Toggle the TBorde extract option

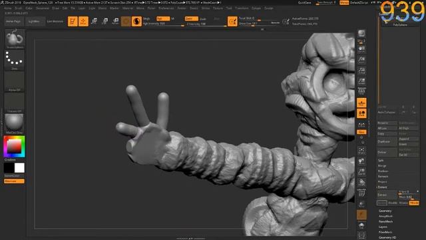[x=414, y=203]
